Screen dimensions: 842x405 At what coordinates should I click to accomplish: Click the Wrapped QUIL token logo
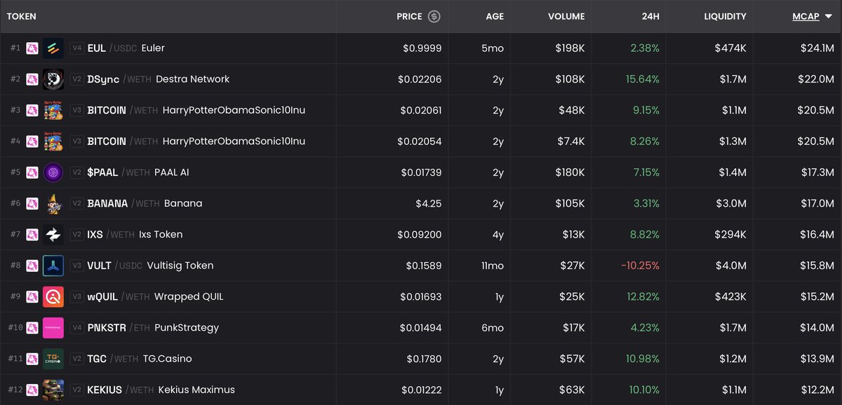click(x=53, y=296)
